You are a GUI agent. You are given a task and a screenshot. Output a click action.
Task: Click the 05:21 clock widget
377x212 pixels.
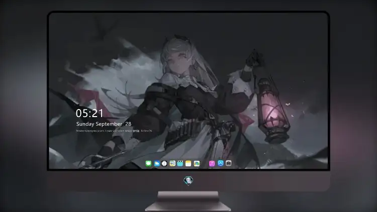pyautogui.click(x=89, y=113)
